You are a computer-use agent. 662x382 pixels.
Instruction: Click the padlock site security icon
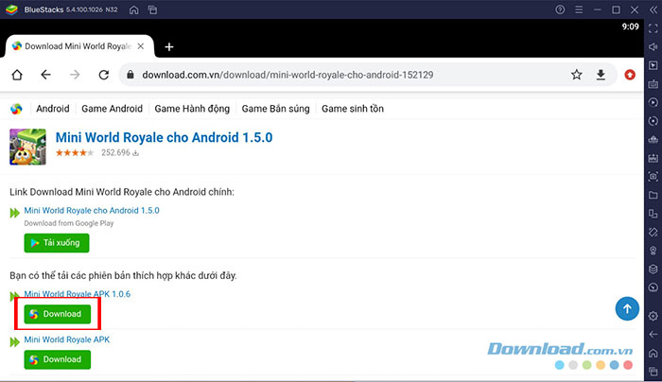[x=131, y=75]
